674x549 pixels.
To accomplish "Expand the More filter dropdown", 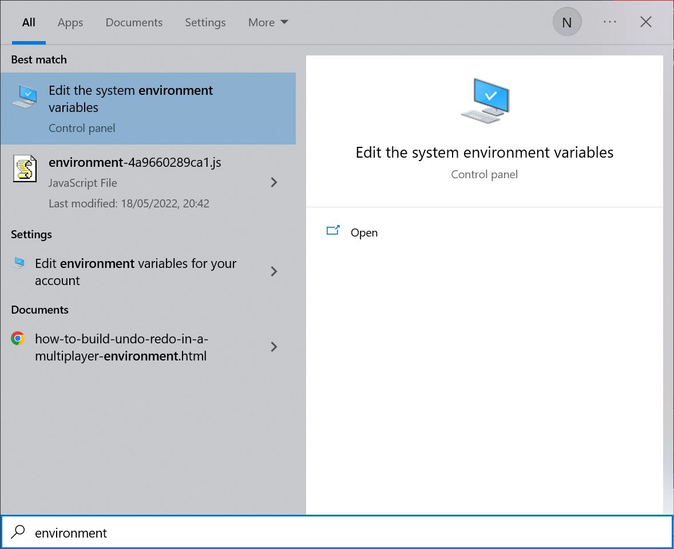I will click(x=268, y=22).
